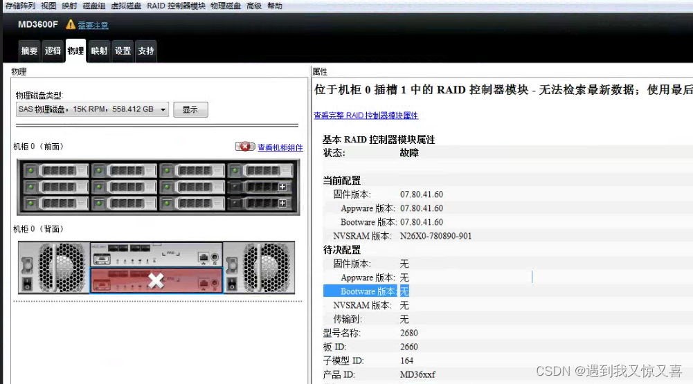Open the RAID 控制器模块 menu

(x=176, y=6)
